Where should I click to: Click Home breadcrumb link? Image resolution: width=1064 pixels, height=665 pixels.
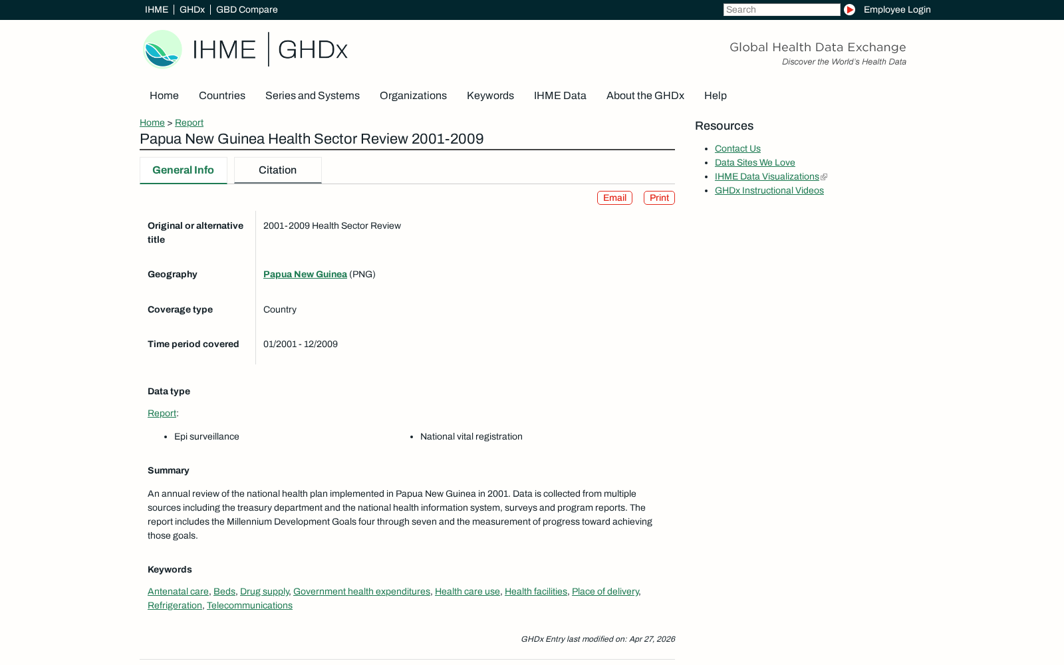pyautogui.click(x=152, y=122)
